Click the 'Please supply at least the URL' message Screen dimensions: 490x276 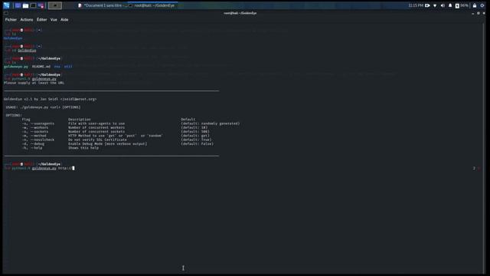[34, 83]
